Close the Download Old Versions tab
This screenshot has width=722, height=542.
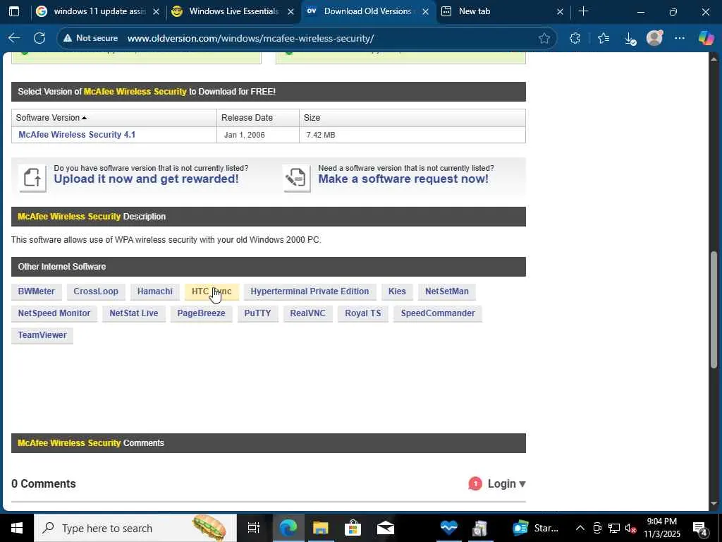pyautogui.click(x=425, y=11)
